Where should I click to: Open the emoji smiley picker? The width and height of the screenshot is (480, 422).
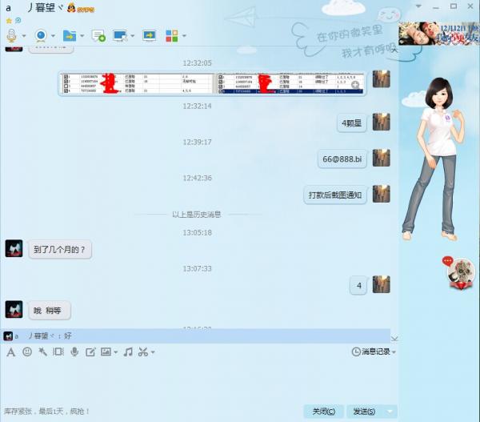(x=27, y=352)
